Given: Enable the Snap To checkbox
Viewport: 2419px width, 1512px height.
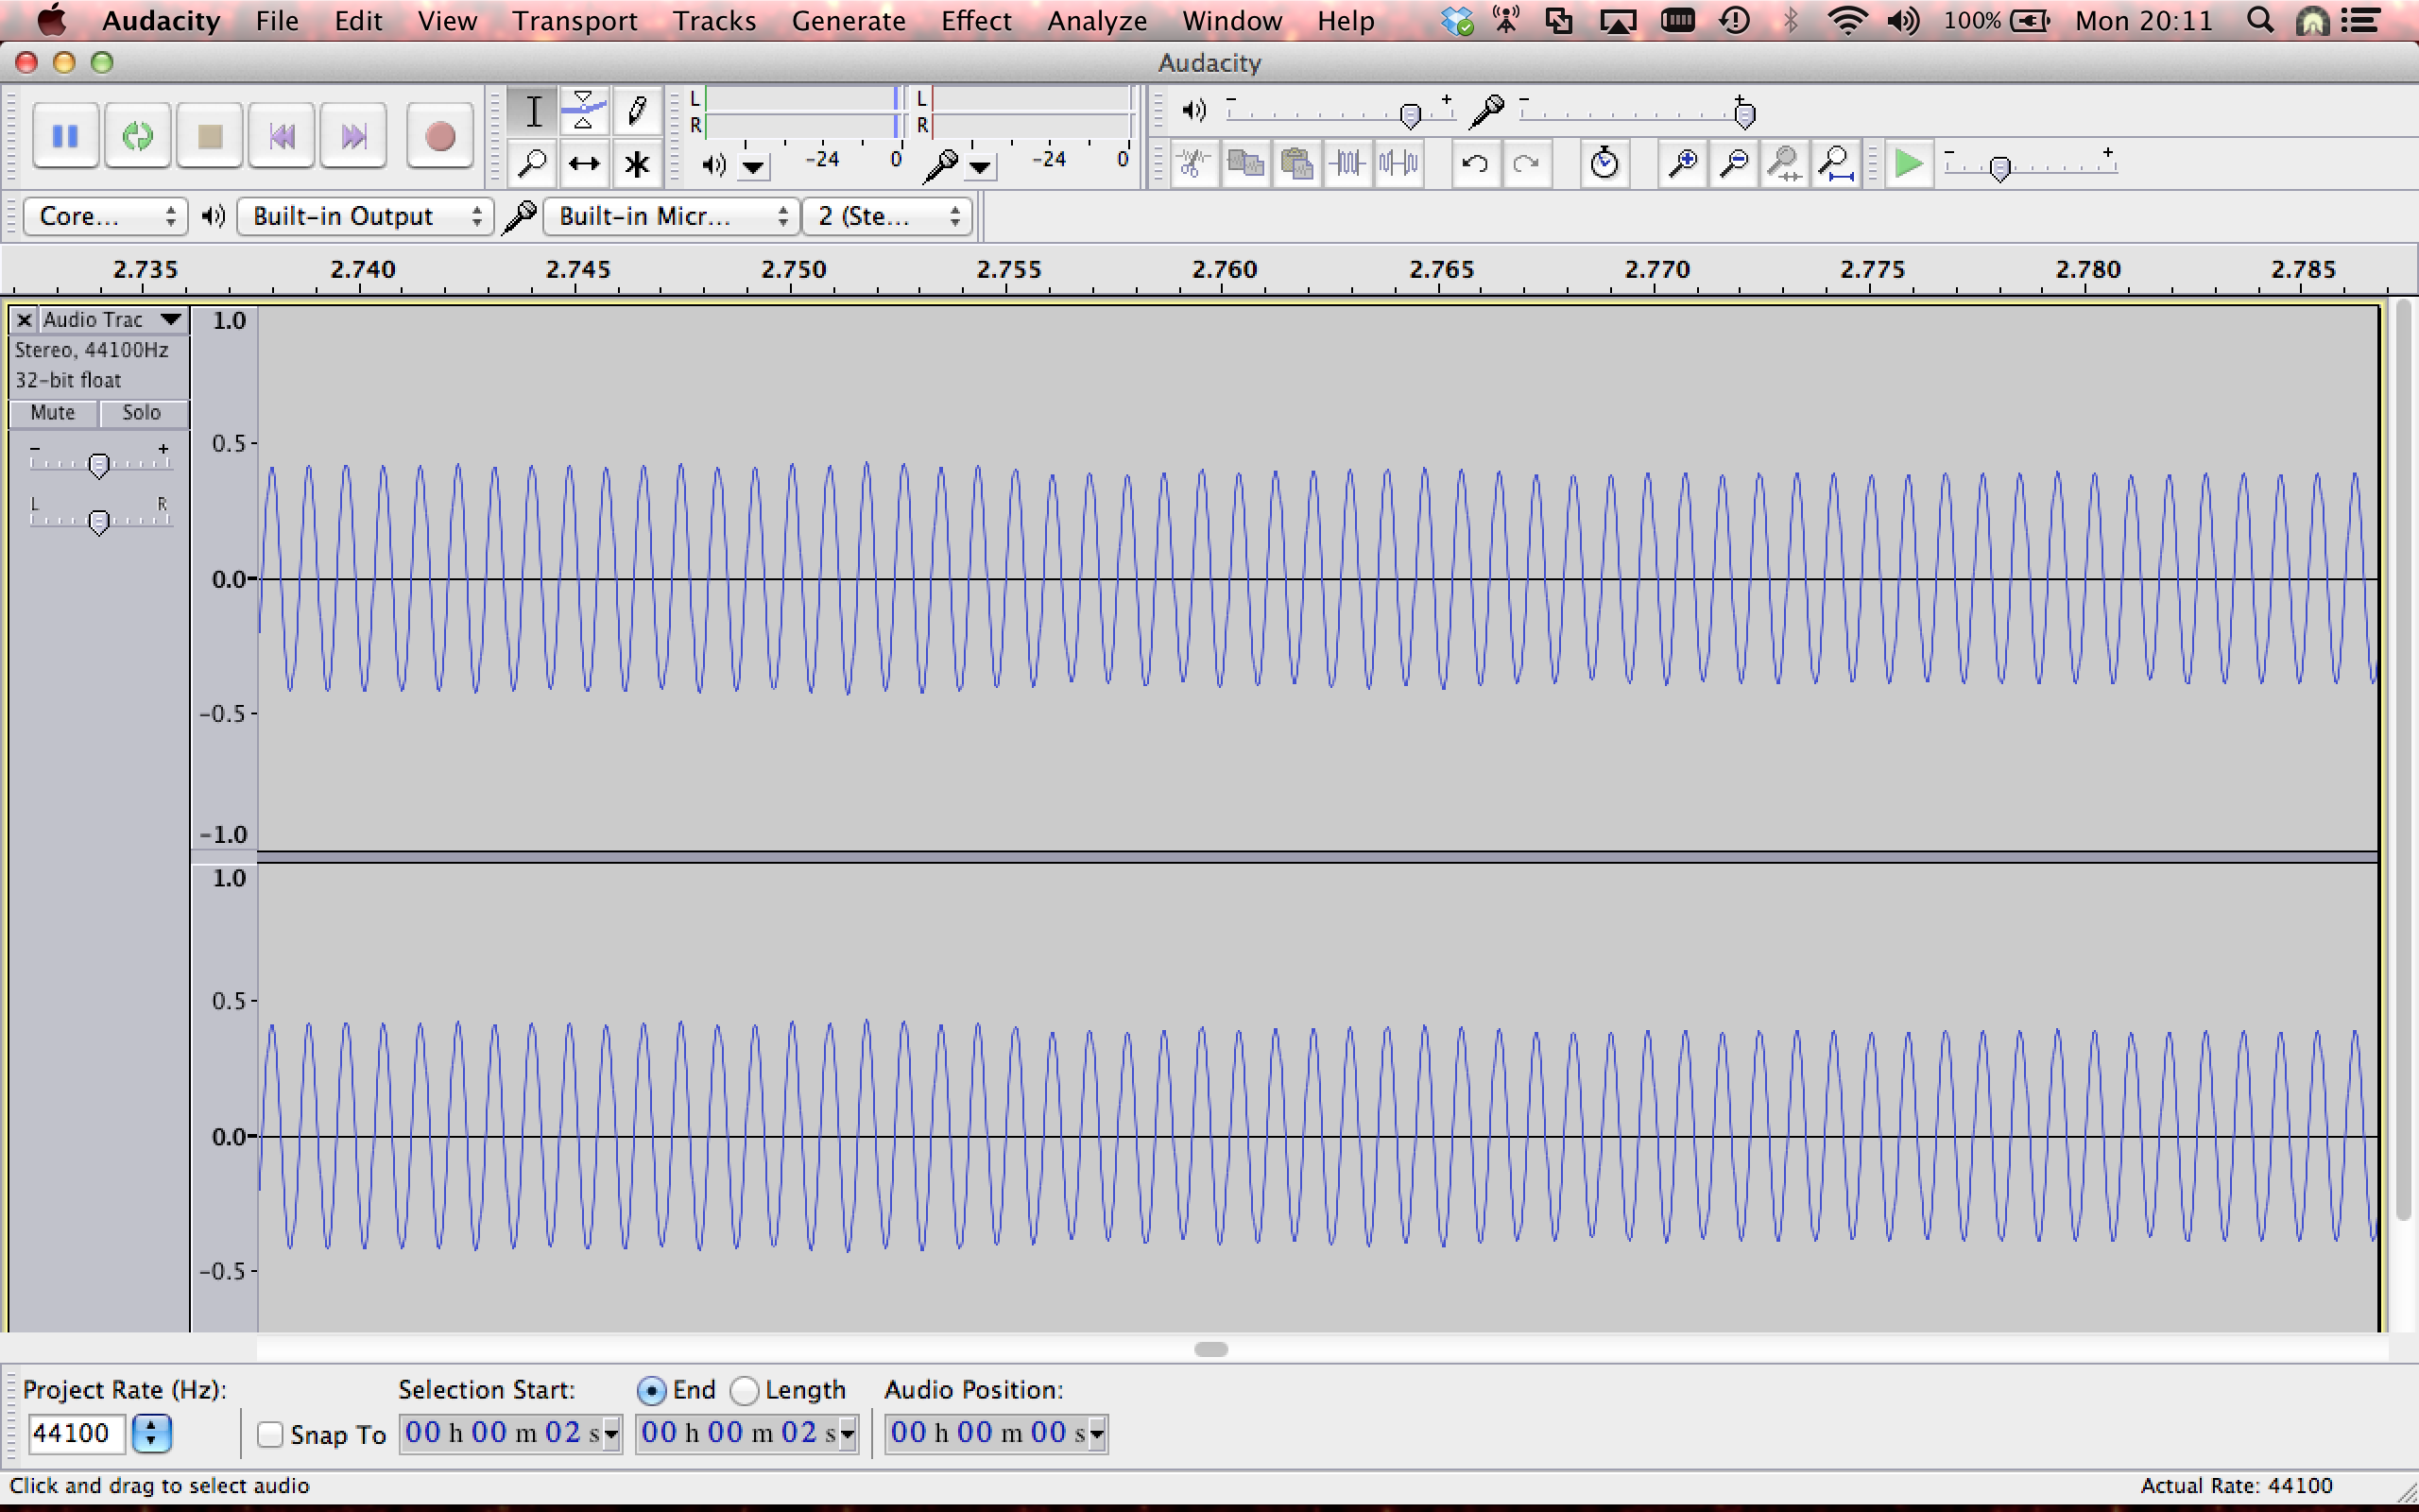Looking at the screenshot, I should point(270,1434).
